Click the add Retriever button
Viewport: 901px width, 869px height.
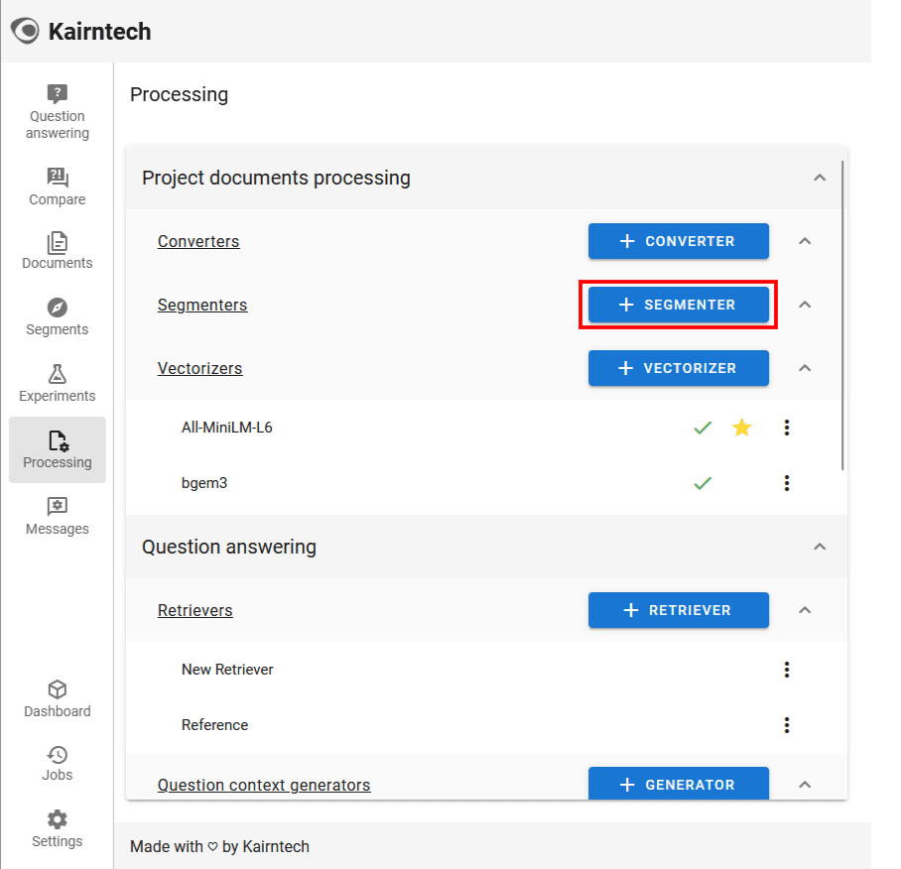coord(679,610)
